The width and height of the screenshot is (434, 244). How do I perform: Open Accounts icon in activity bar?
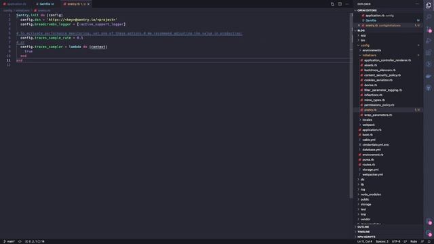click(429, 222)
